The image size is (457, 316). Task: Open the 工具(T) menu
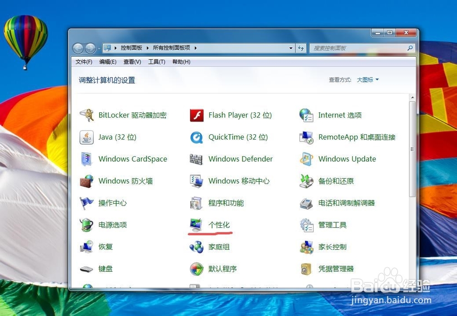tap(156, 62)
